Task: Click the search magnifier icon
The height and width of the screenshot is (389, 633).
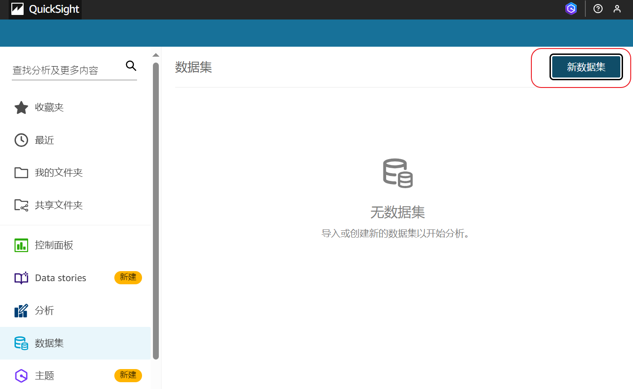Action: 131,66
